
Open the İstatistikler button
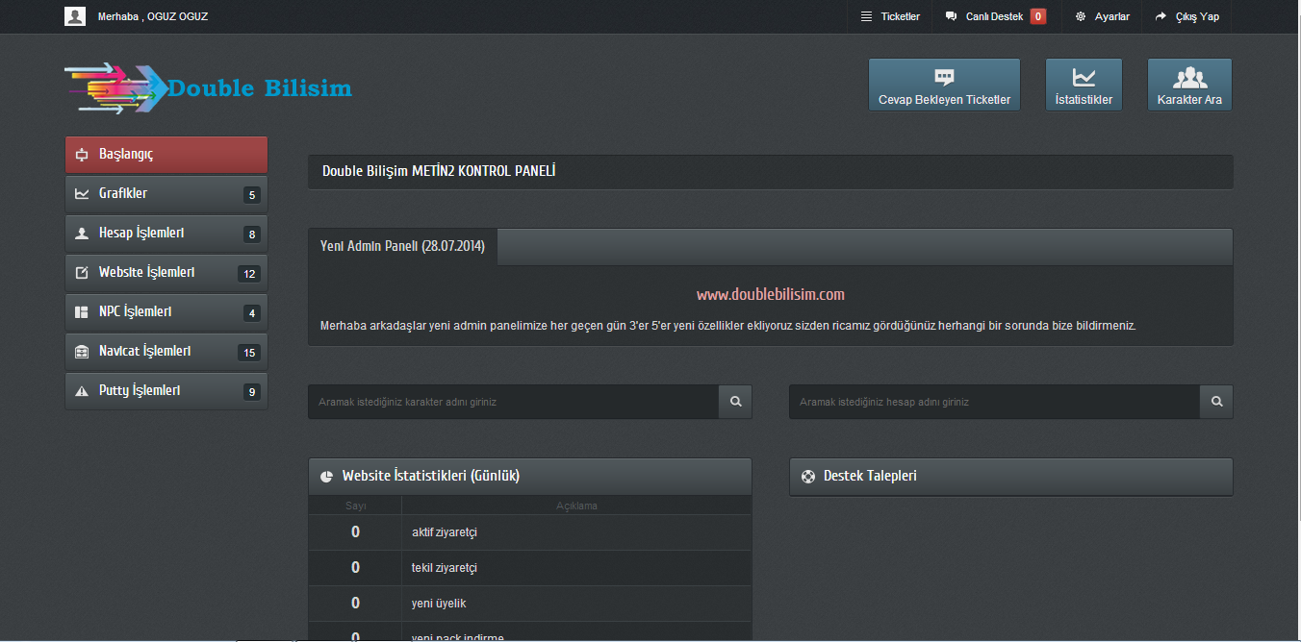point(1084,85)
